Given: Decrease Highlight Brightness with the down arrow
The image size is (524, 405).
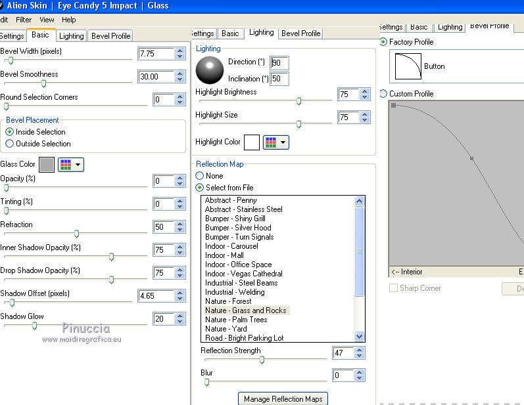Looking at the screenshot, I should tap(364, 98).
